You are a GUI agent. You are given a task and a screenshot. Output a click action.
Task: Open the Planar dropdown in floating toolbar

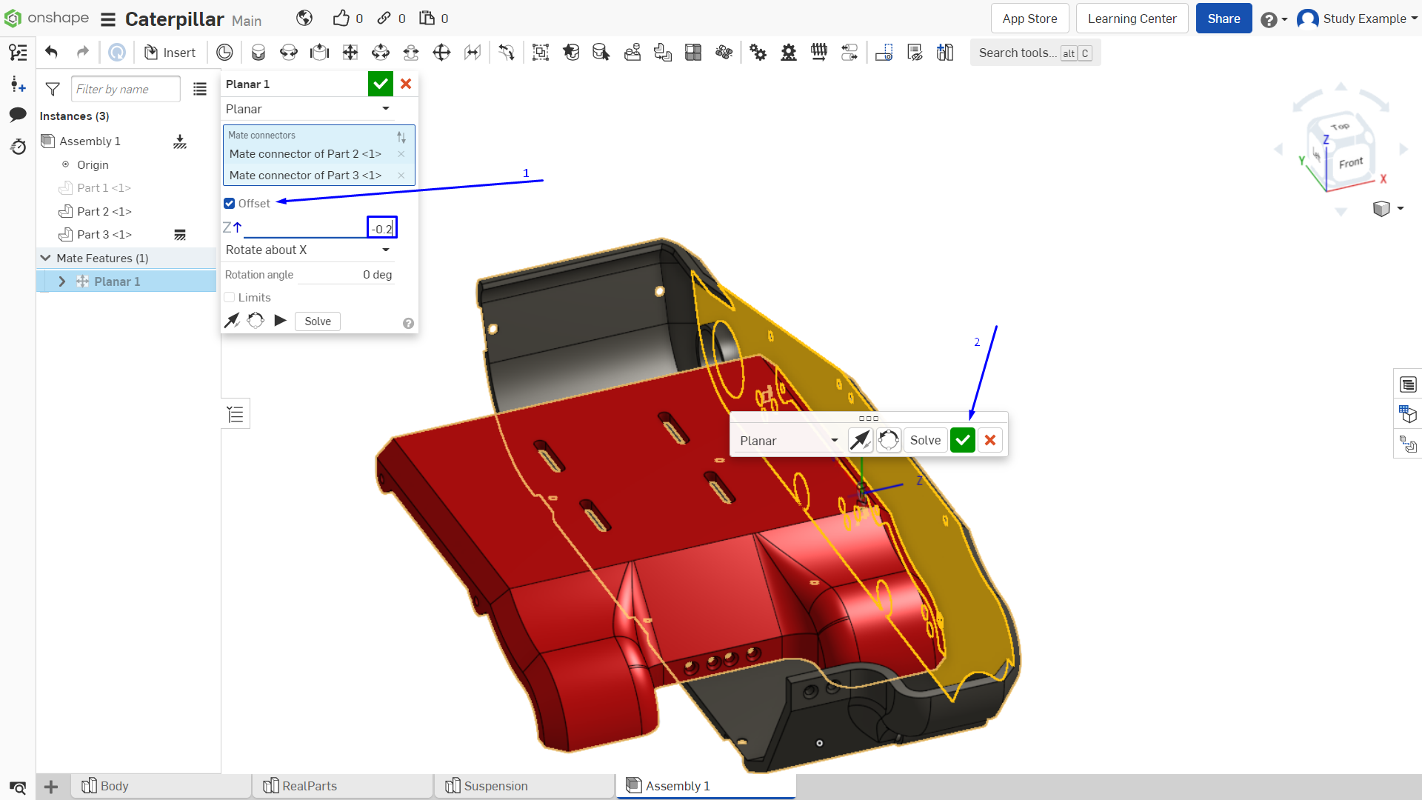789,441
